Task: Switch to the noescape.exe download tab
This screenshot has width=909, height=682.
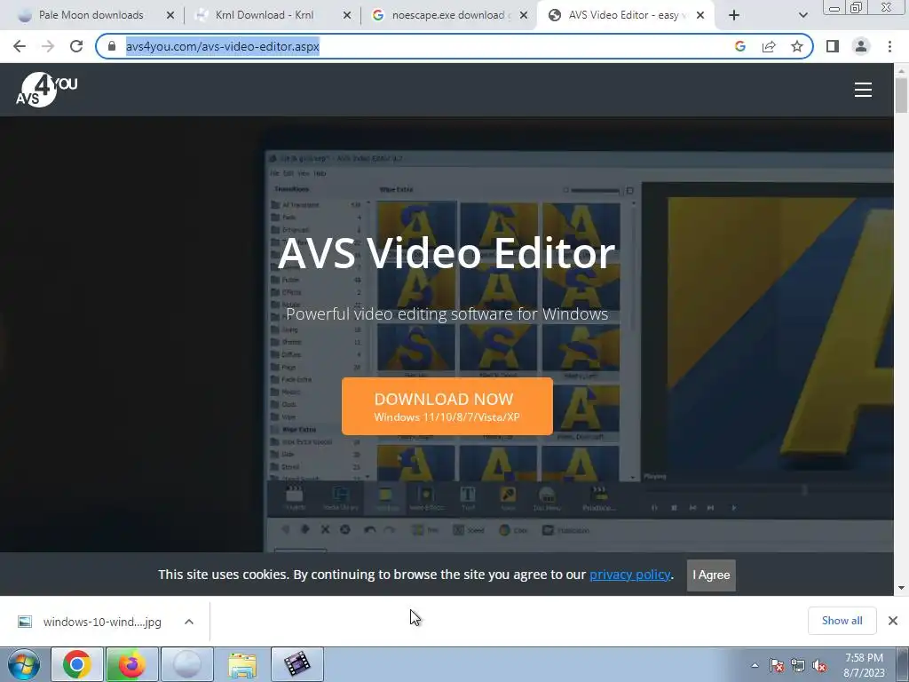Action: [x=450, y=15]
